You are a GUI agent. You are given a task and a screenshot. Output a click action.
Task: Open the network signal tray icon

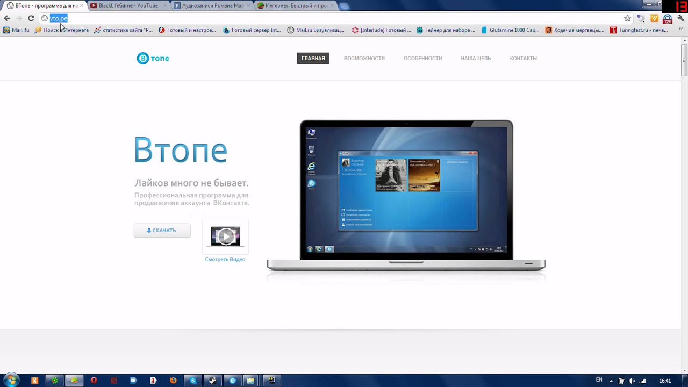[642, 381]
